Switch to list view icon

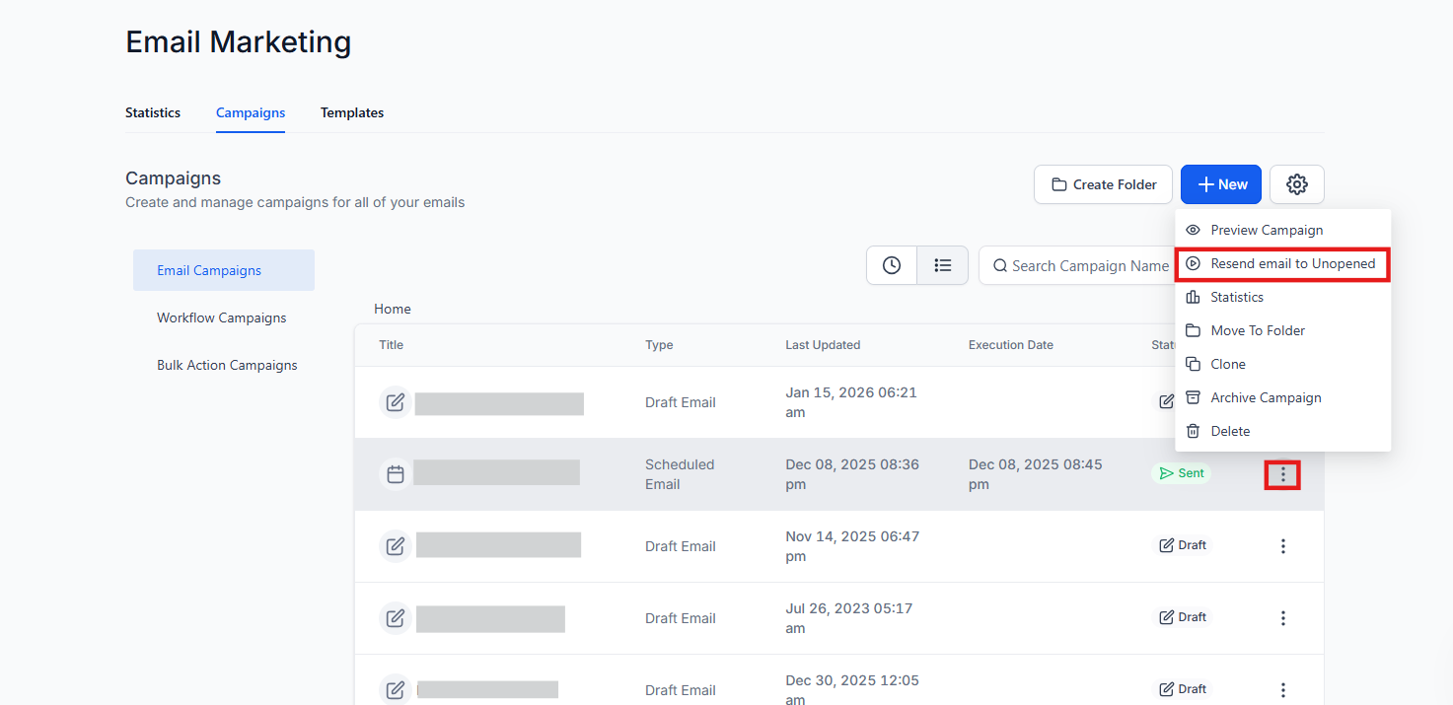(x=943, y=265)
